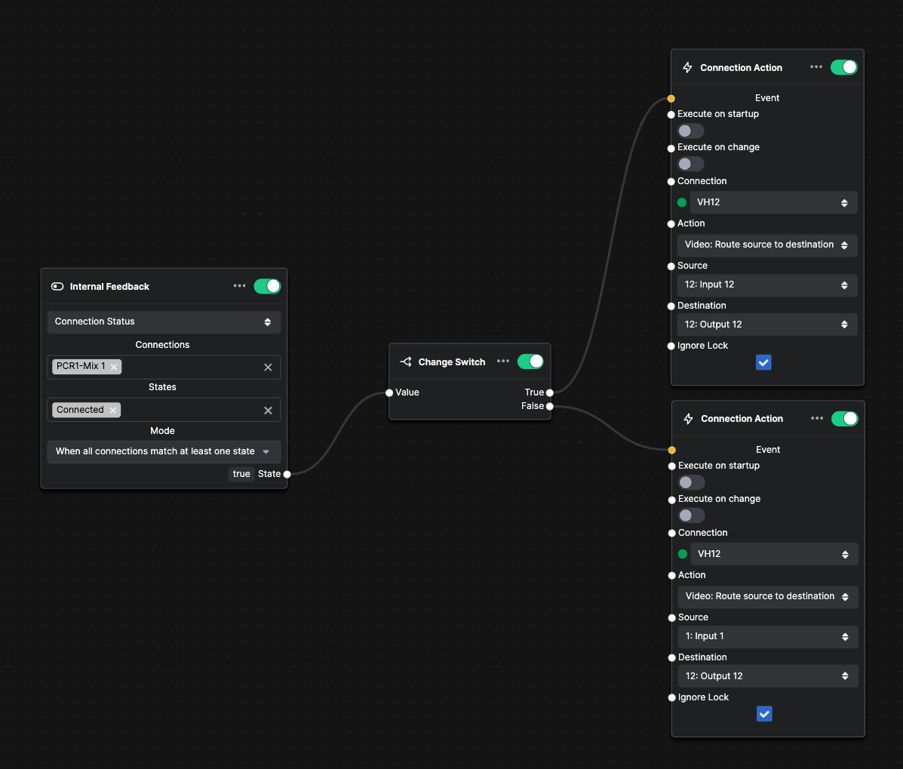Open the Source dropdown showing 1: Input 1
Image resolution: width=903 pixels, height=769 pixels.
pos(768,636)
